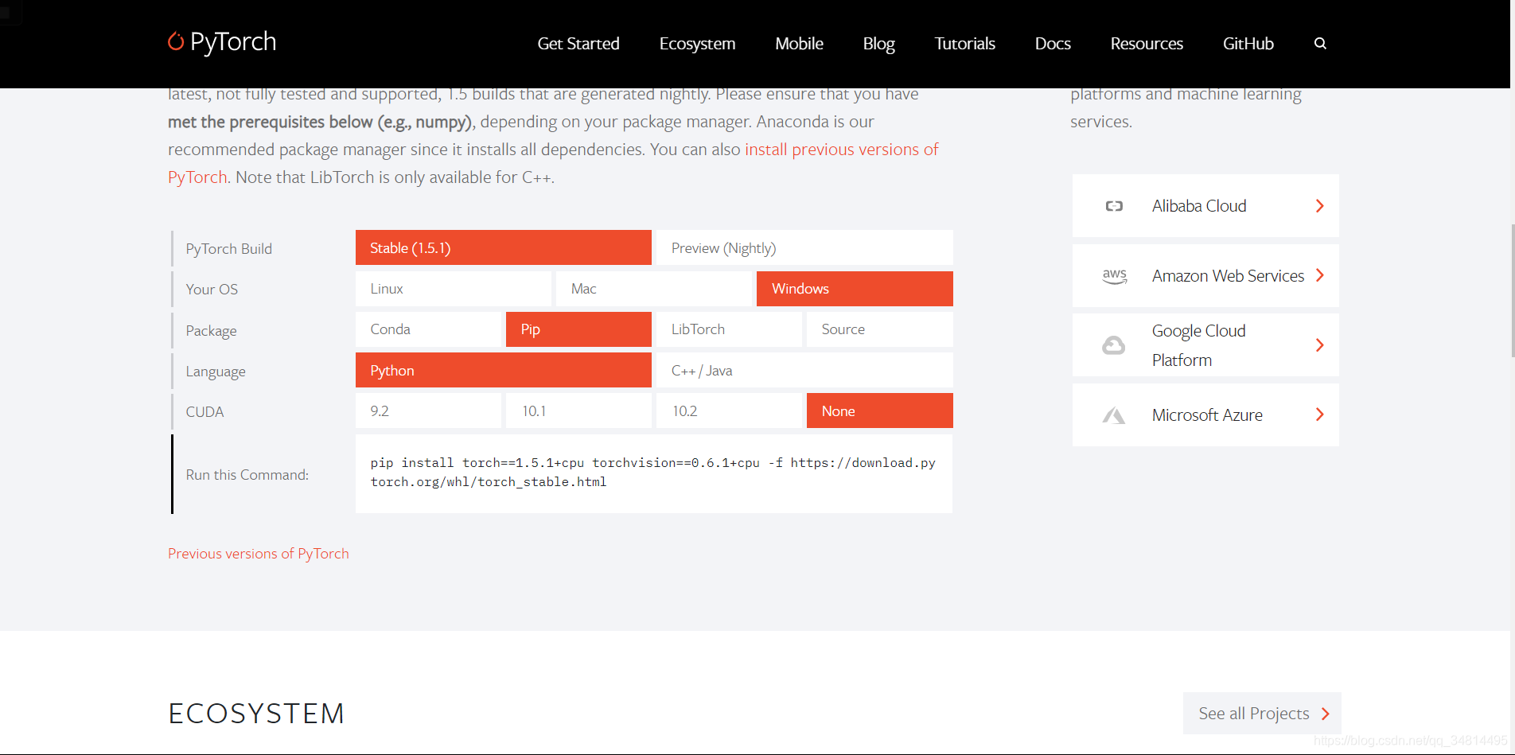Click the Language row label

216,372
